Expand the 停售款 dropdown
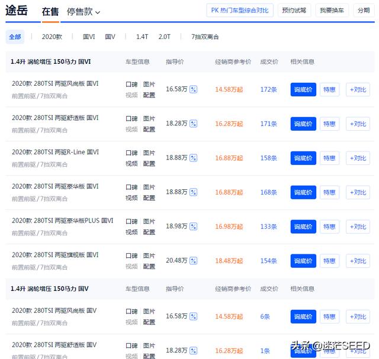The image size is (379, 359). point(83,12)
